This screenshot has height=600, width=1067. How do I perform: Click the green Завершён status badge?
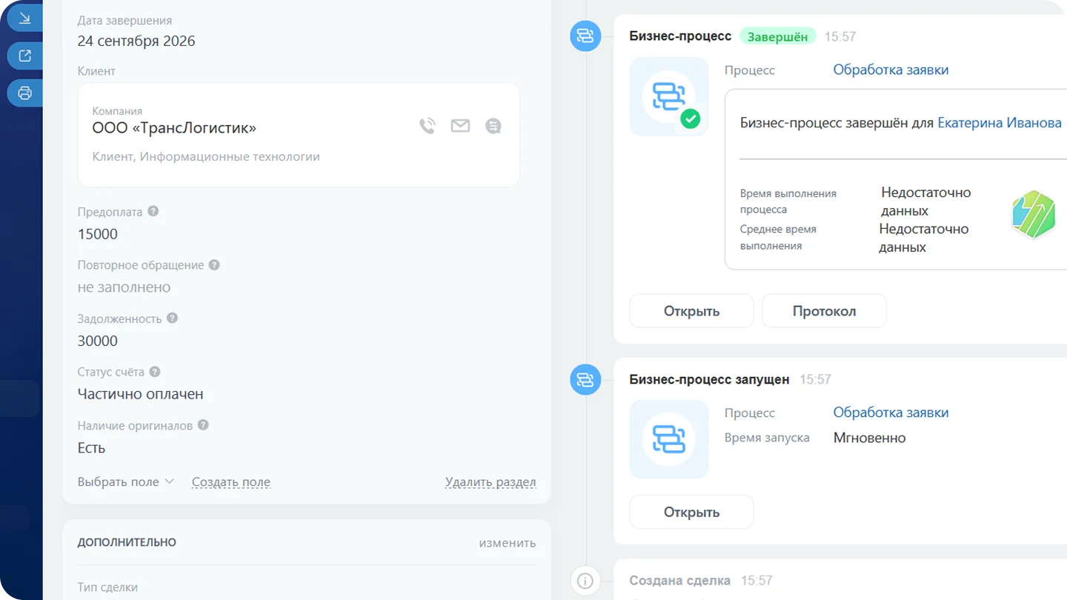pos(777,36)
